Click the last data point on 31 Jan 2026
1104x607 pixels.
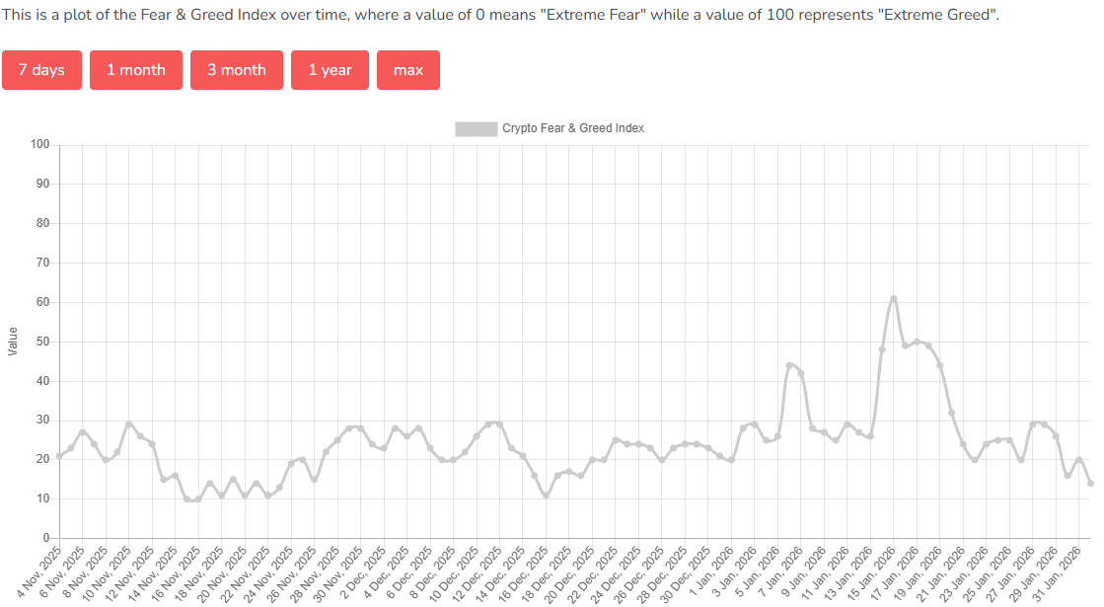click(1089, 485)
